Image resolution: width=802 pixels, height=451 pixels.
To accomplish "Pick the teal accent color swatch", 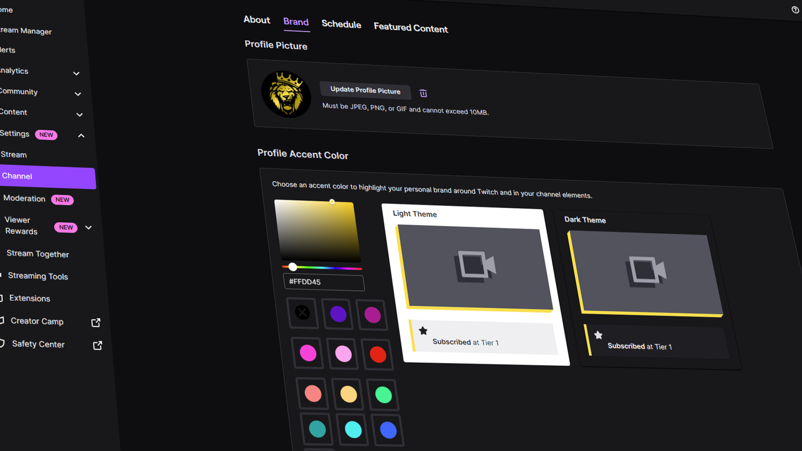I will pos(317,429).
